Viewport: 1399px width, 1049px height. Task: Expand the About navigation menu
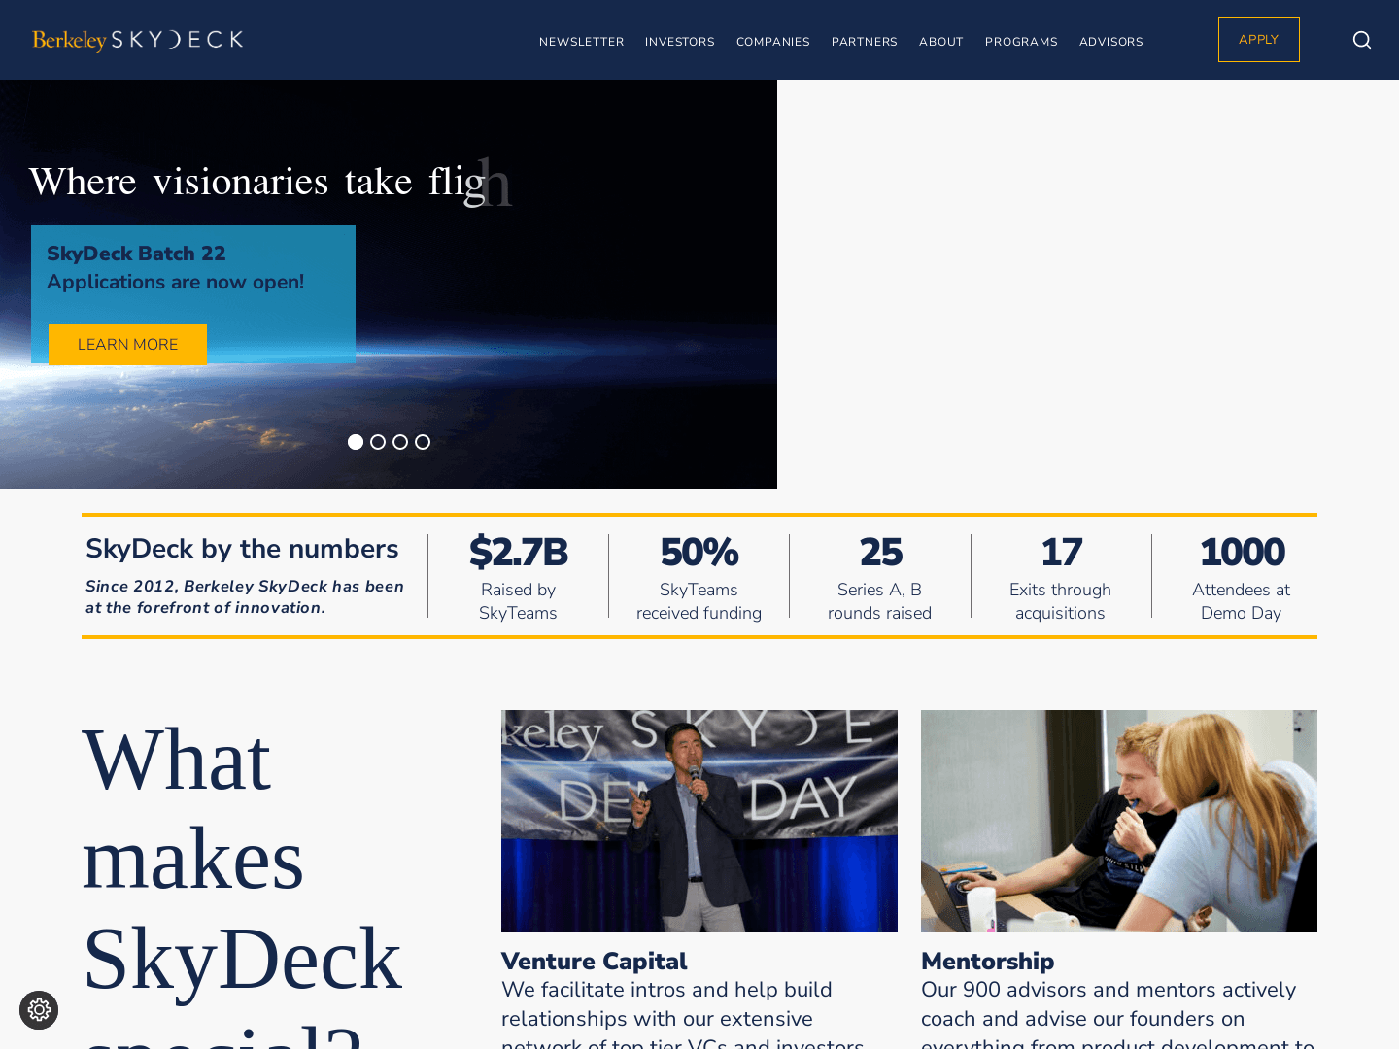(x=940, y=42)
